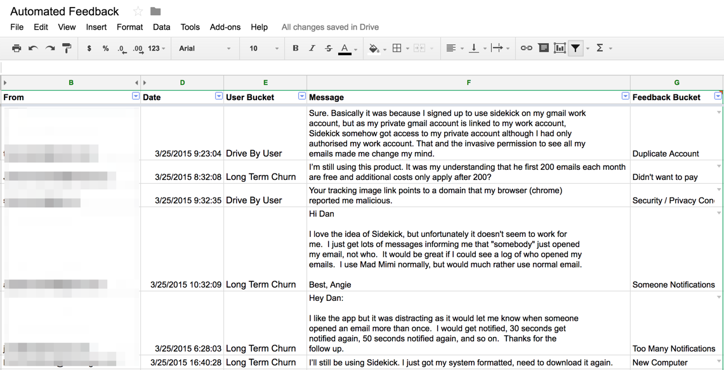Open filter dropdown for Date column

(219, 96)
